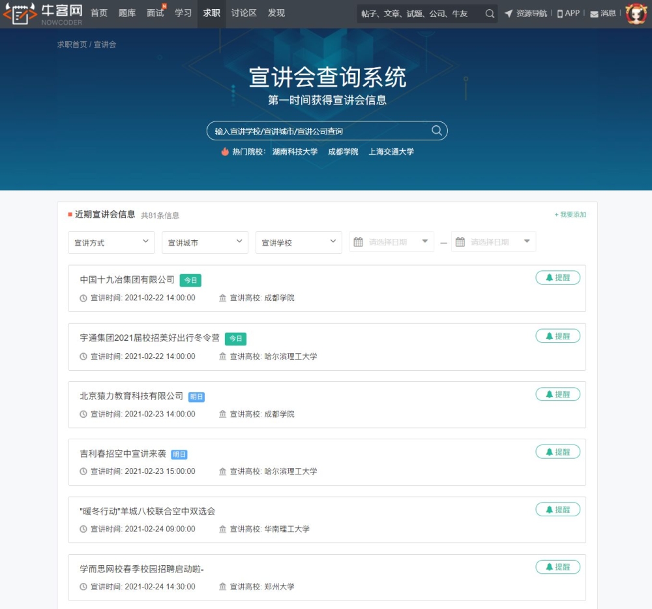Click the 共81条信息 count text
This screenshot has width=652, height=609.
pos(160,215)
